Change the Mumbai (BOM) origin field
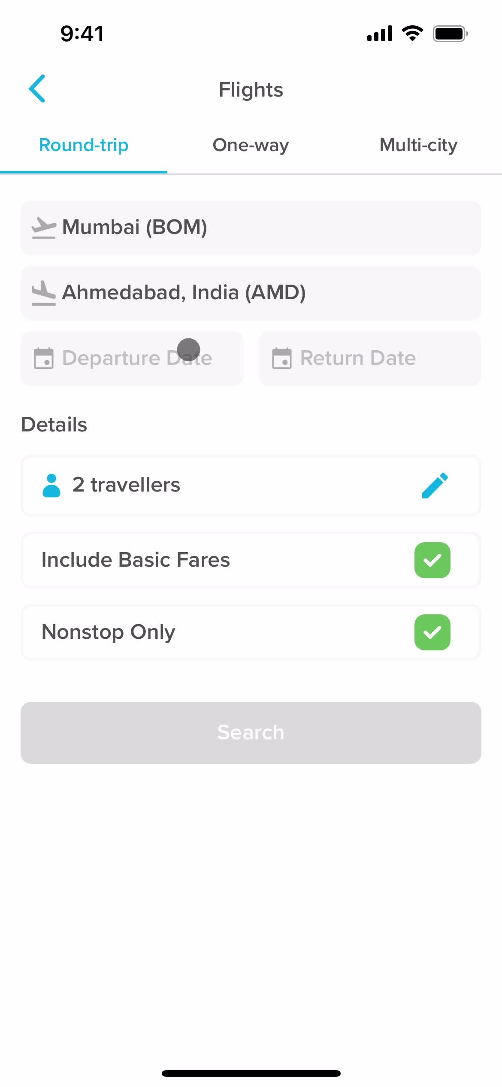The height and width of the screenshot is (1087, 502). pos(251,228)
